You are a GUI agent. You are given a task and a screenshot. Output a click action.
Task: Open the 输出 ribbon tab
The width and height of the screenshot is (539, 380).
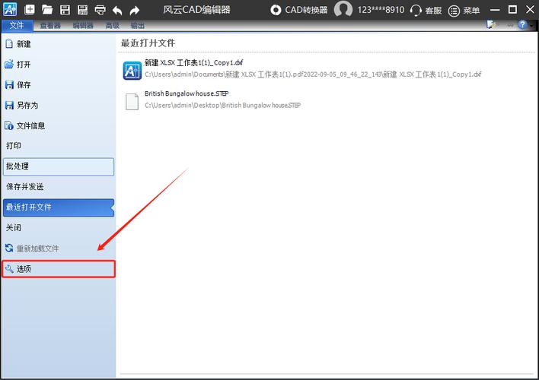pos(138,25)
